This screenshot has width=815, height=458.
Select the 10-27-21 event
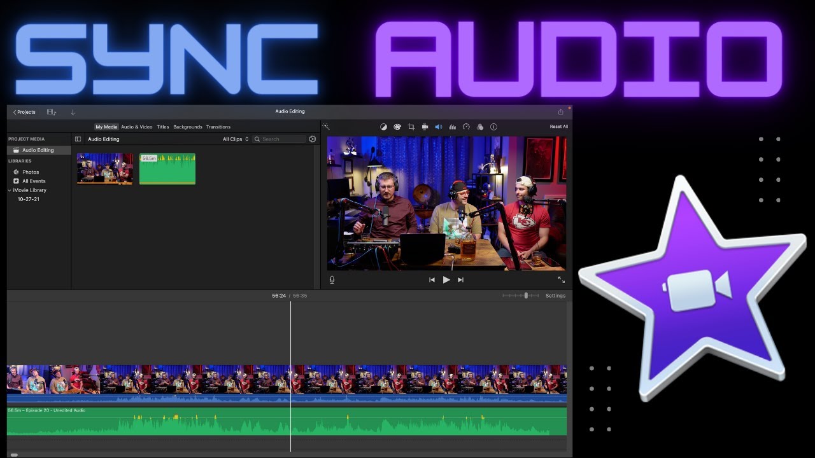coord(28,199)
